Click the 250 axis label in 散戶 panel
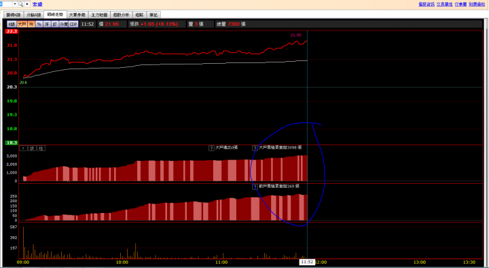 [x=14, y=196]
